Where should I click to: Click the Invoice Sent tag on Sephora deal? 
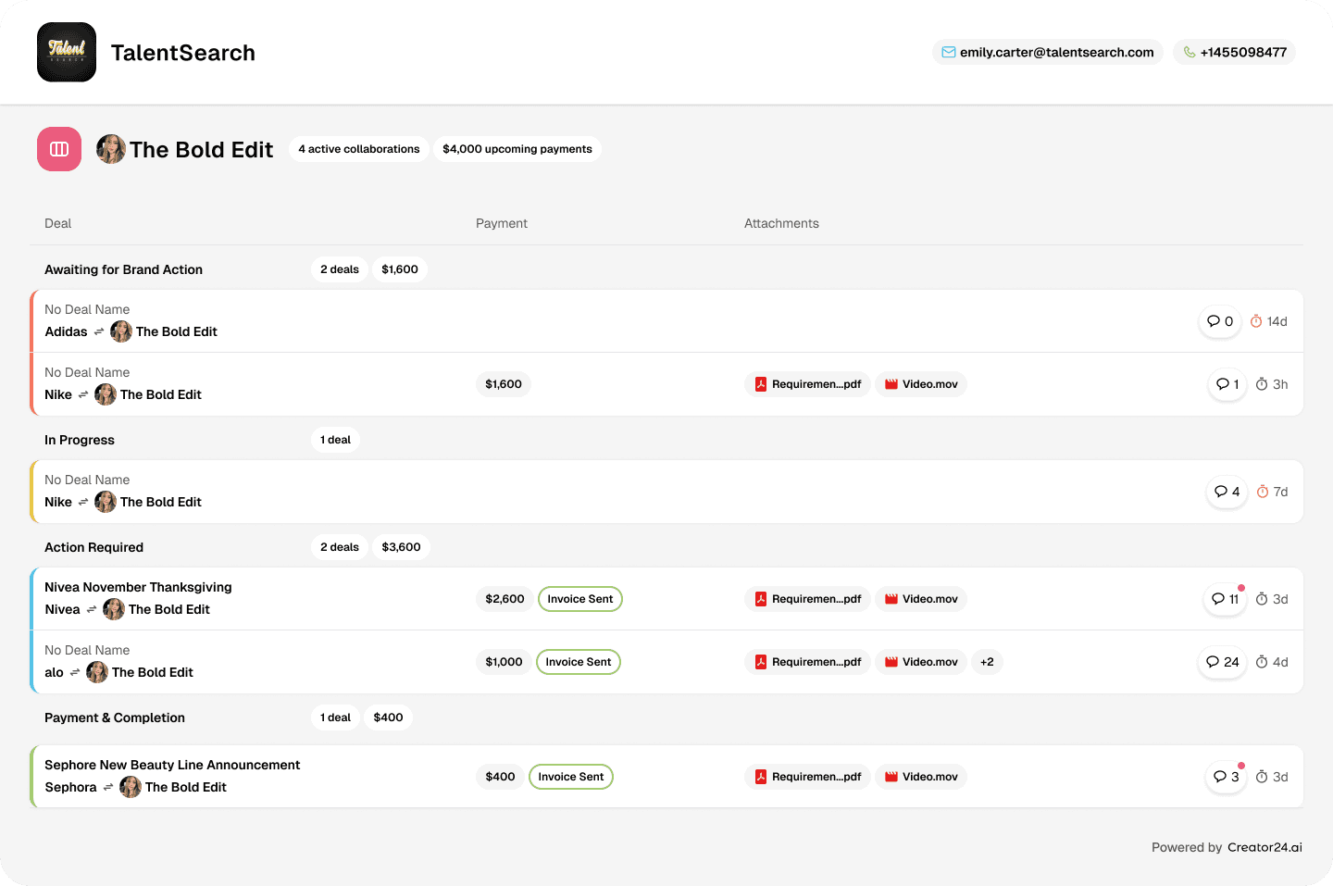571,777
